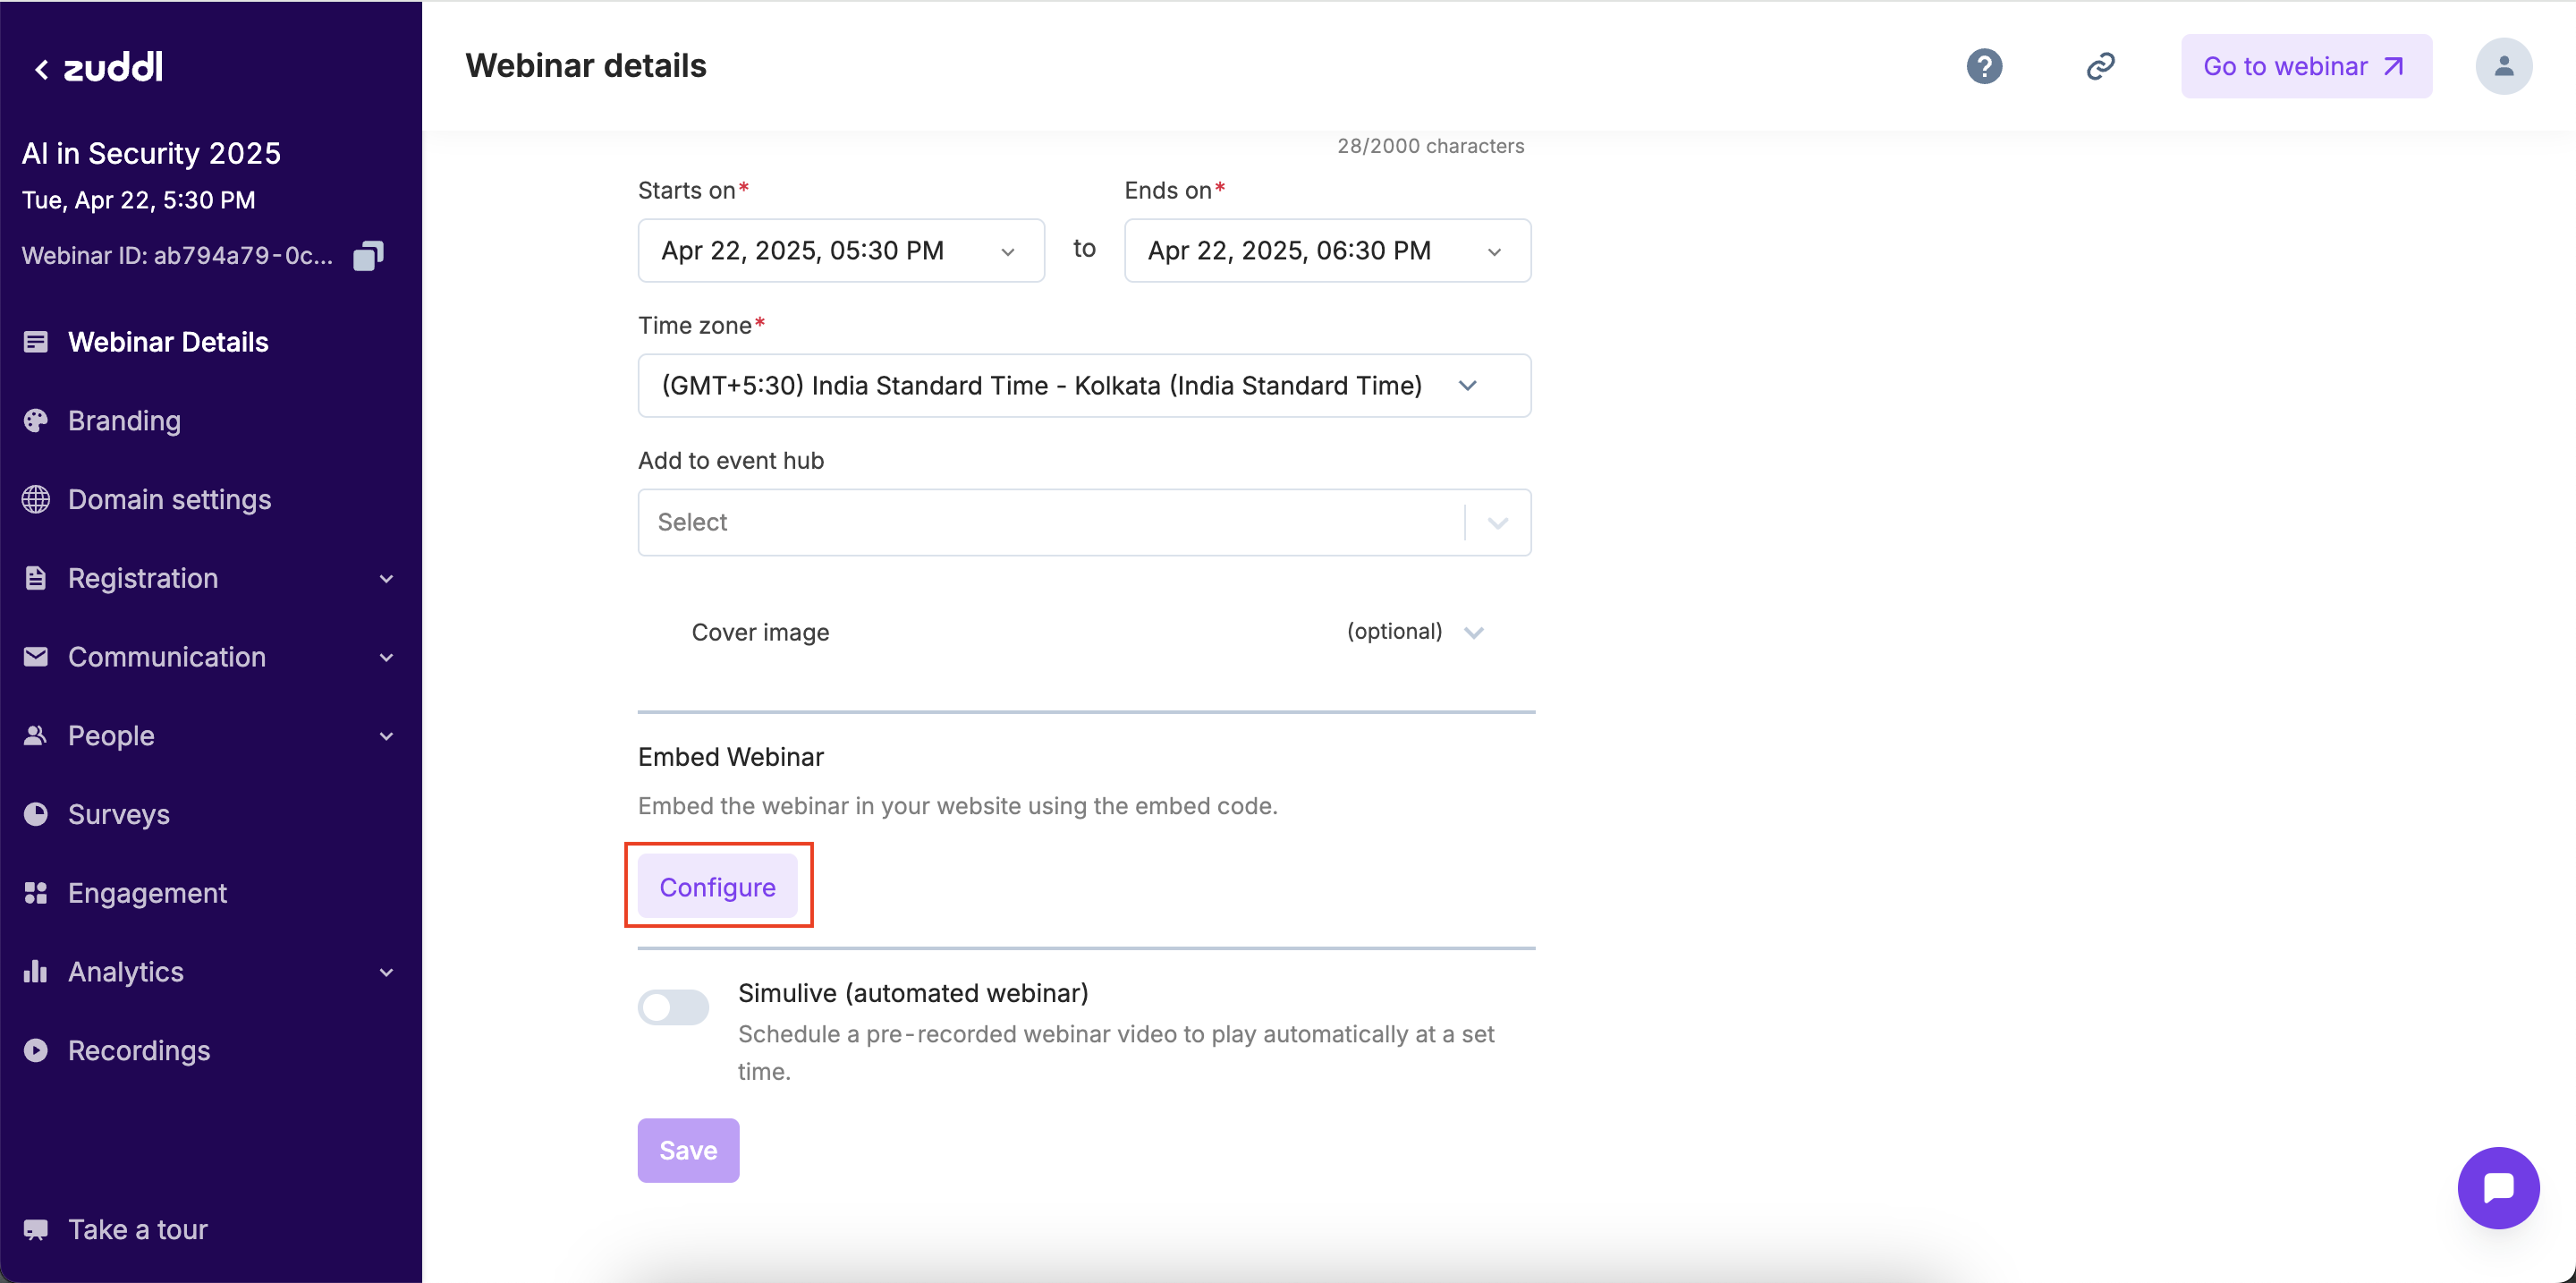Click the Add to event hub select field
2576x1283 pixels.
[1050, 522]
